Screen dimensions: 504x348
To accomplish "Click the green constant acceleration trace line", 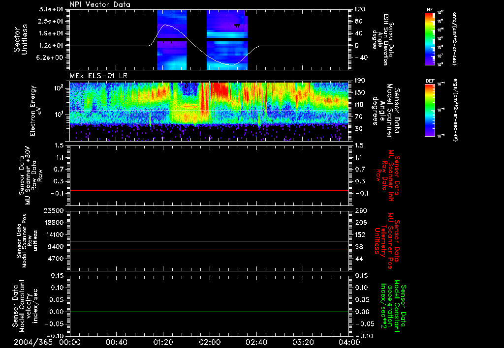I will (x=209, y=312).
